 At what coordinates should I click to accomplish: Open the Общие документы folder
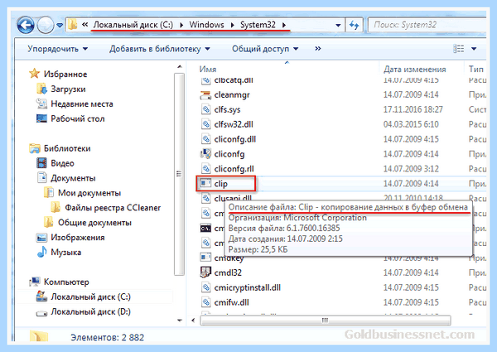coord(94,223)
